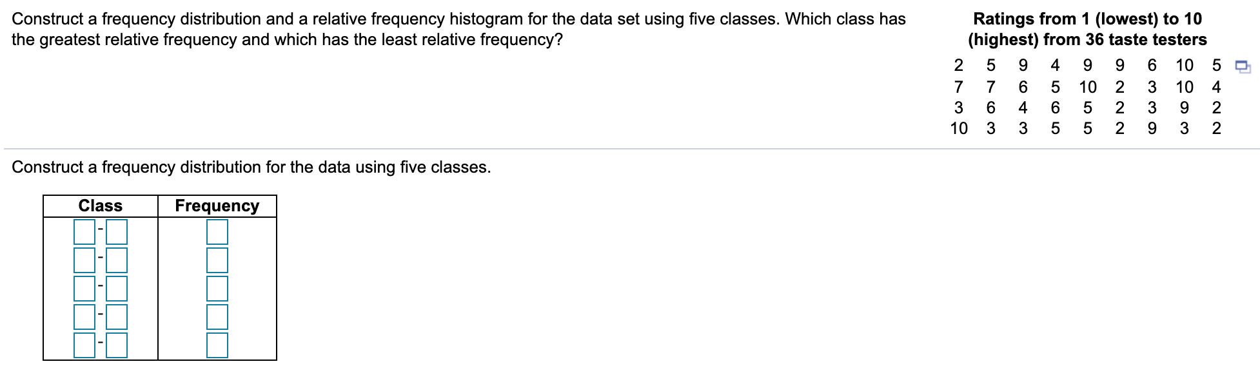
Task: Select fifth class upper limit box
Action: click(117, 345)
